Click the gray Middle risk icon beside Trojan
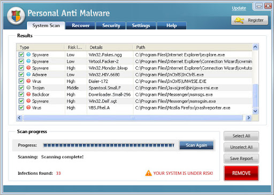The height and width of the screenshot is (195, 274). click(x=28, y=88)
